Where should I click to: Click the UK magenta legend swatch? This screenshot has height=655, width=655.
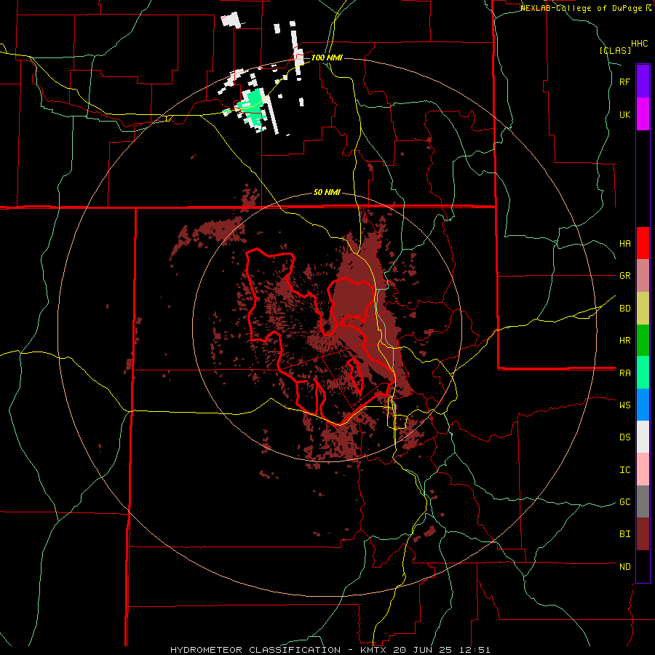coord(643,114)
